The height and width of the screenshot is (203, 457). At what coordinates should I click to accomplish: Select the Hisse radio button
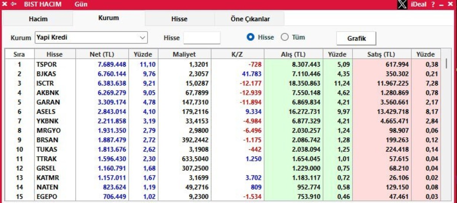[x=251, y=37]
